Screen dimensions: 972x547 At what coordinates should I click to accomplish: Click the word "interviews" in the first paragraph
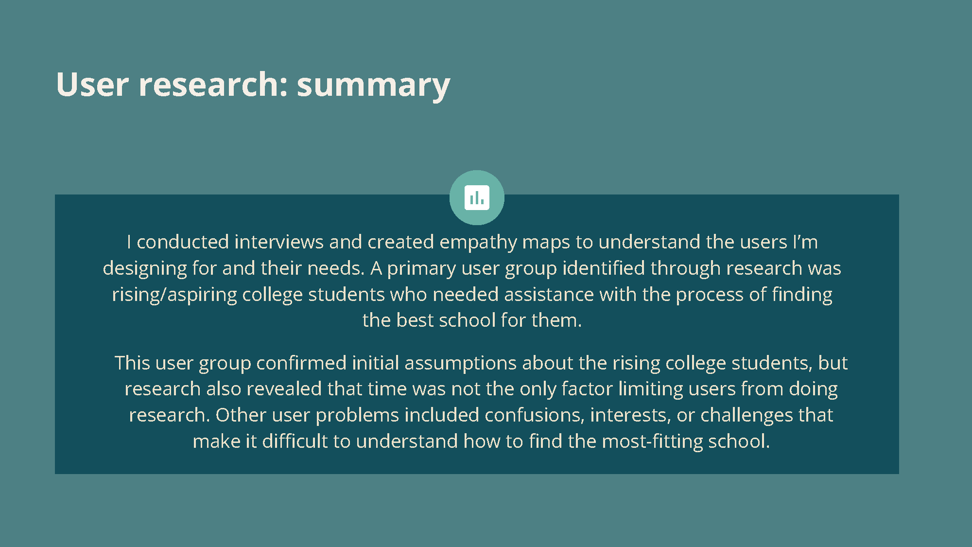[x=279, y=242]
